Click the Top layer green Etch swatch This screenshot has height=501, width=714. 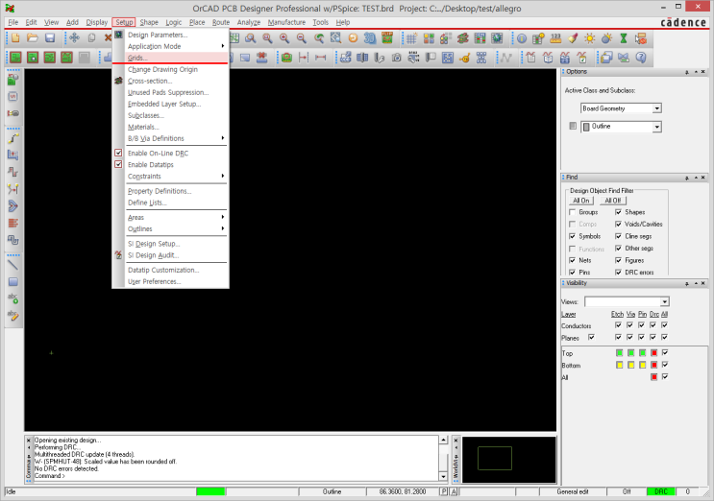(x=618, y=353)
